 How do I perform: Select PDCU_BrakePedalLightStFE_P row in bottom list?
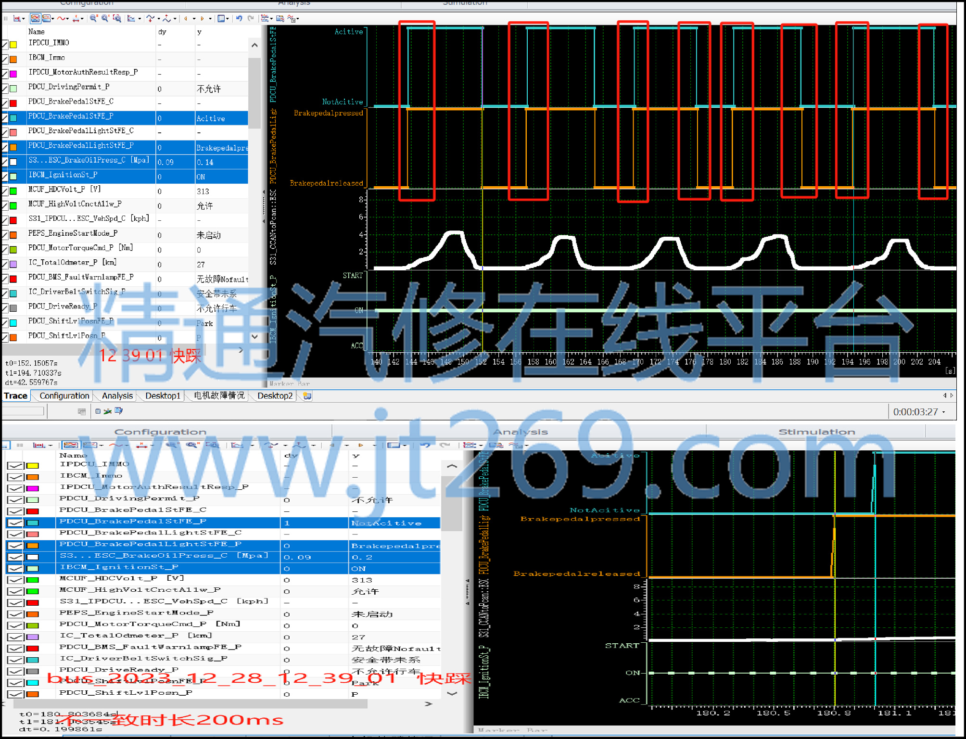tap(223, 545)
